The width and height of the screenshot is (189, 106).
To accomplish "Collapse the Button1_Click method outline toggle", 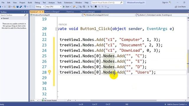I will pyautogui.click(x=57, y=29).
